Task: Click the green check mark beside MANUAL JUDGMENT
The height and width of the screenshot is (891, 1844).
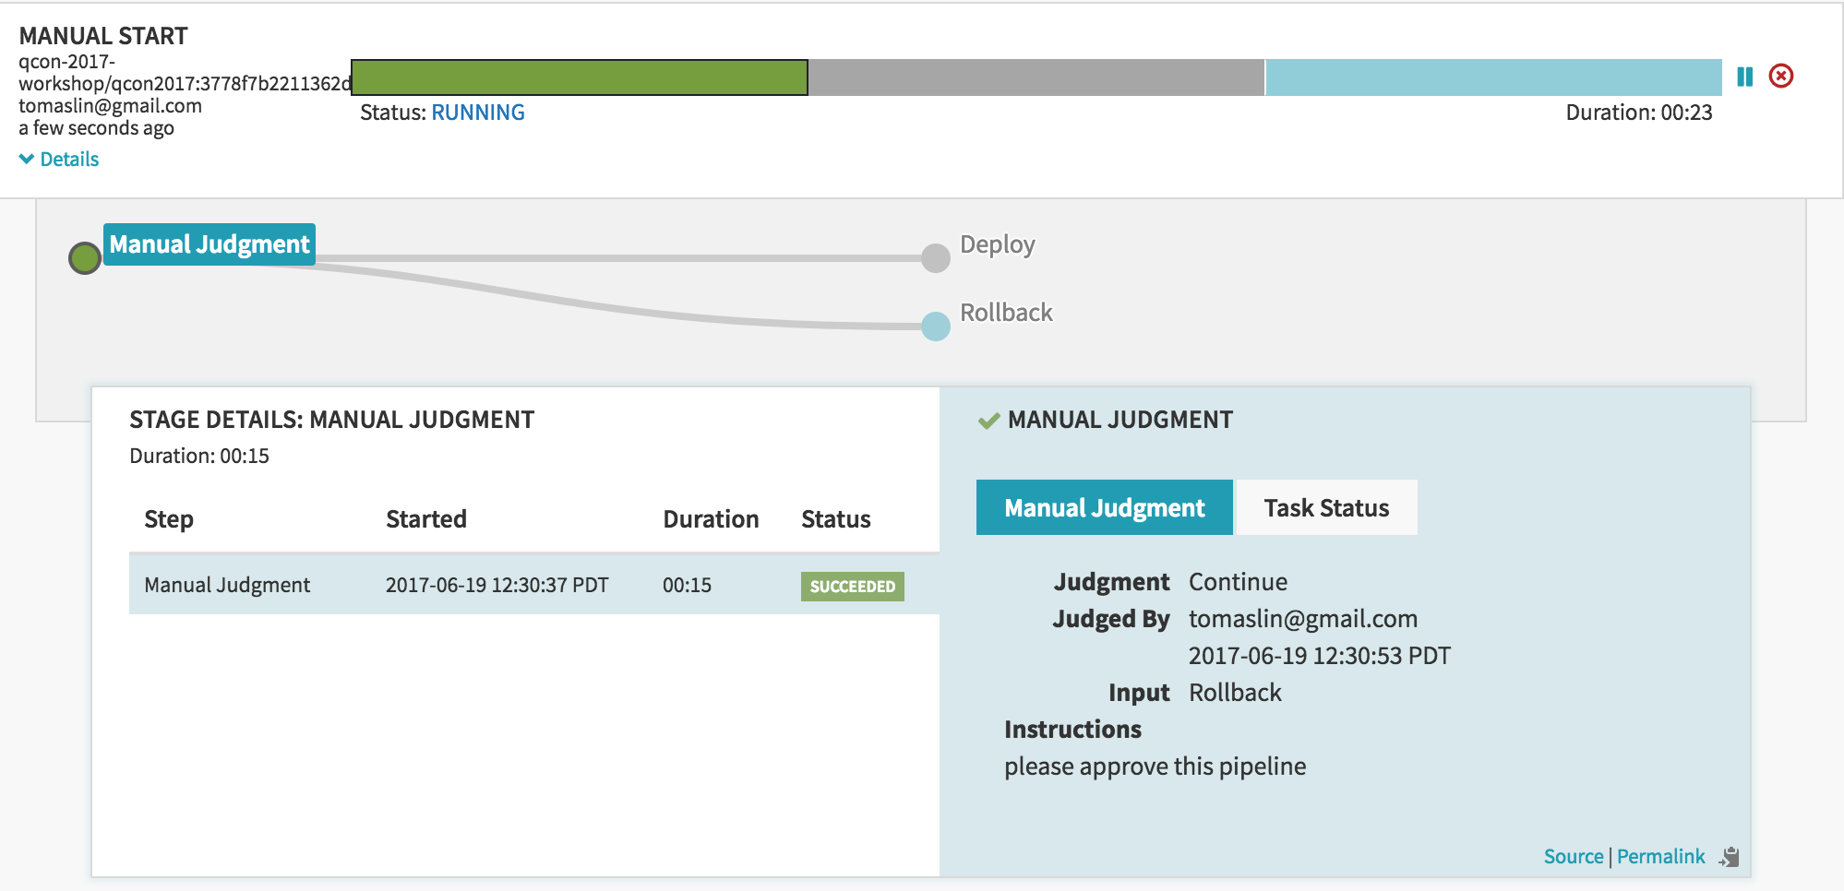Action: point(988,422)
